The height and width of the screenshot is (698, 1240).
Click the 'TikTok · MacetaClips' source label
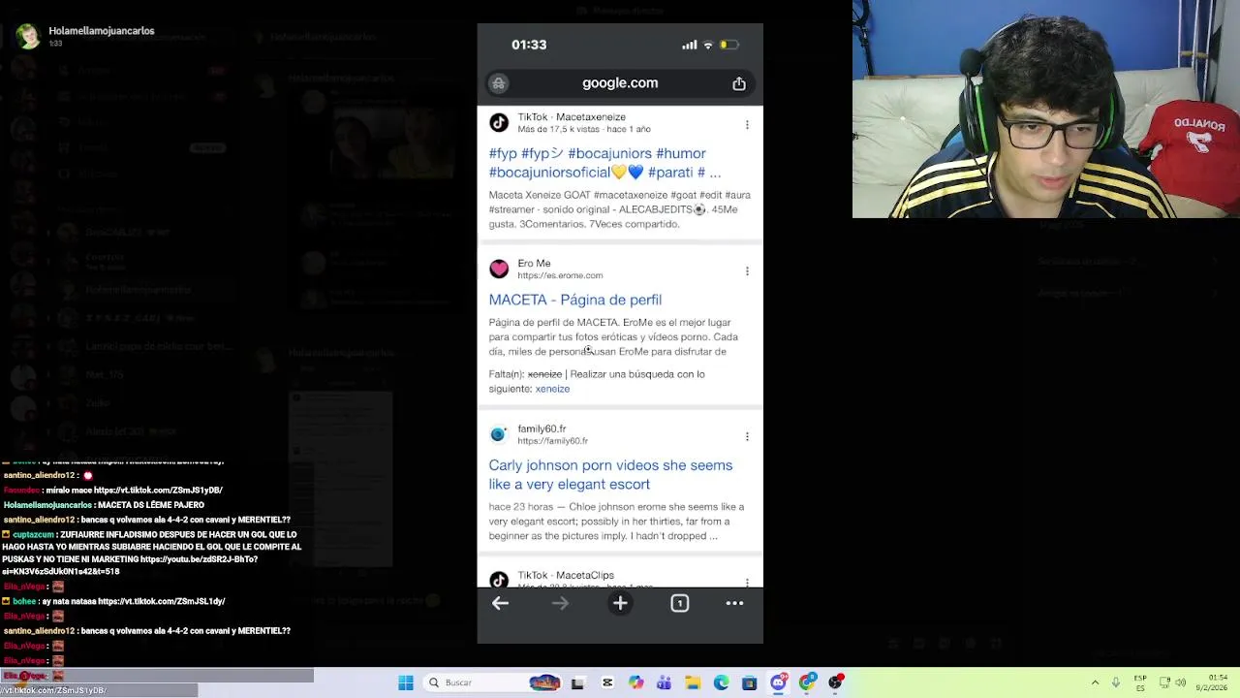point(566,575)
